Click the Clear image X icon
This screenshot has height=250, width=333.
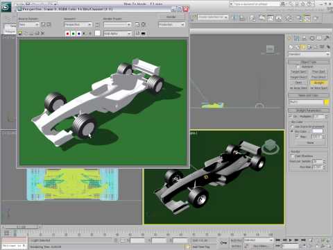click(42, 33)
